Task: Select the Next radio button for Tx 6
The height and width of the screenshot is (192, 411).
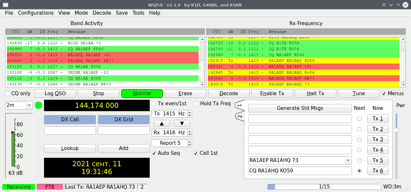Action: pyautogui.click(x=359, y=171)
